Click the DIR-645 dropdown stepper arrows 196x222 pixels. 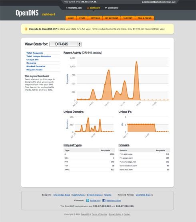(80, 44)
